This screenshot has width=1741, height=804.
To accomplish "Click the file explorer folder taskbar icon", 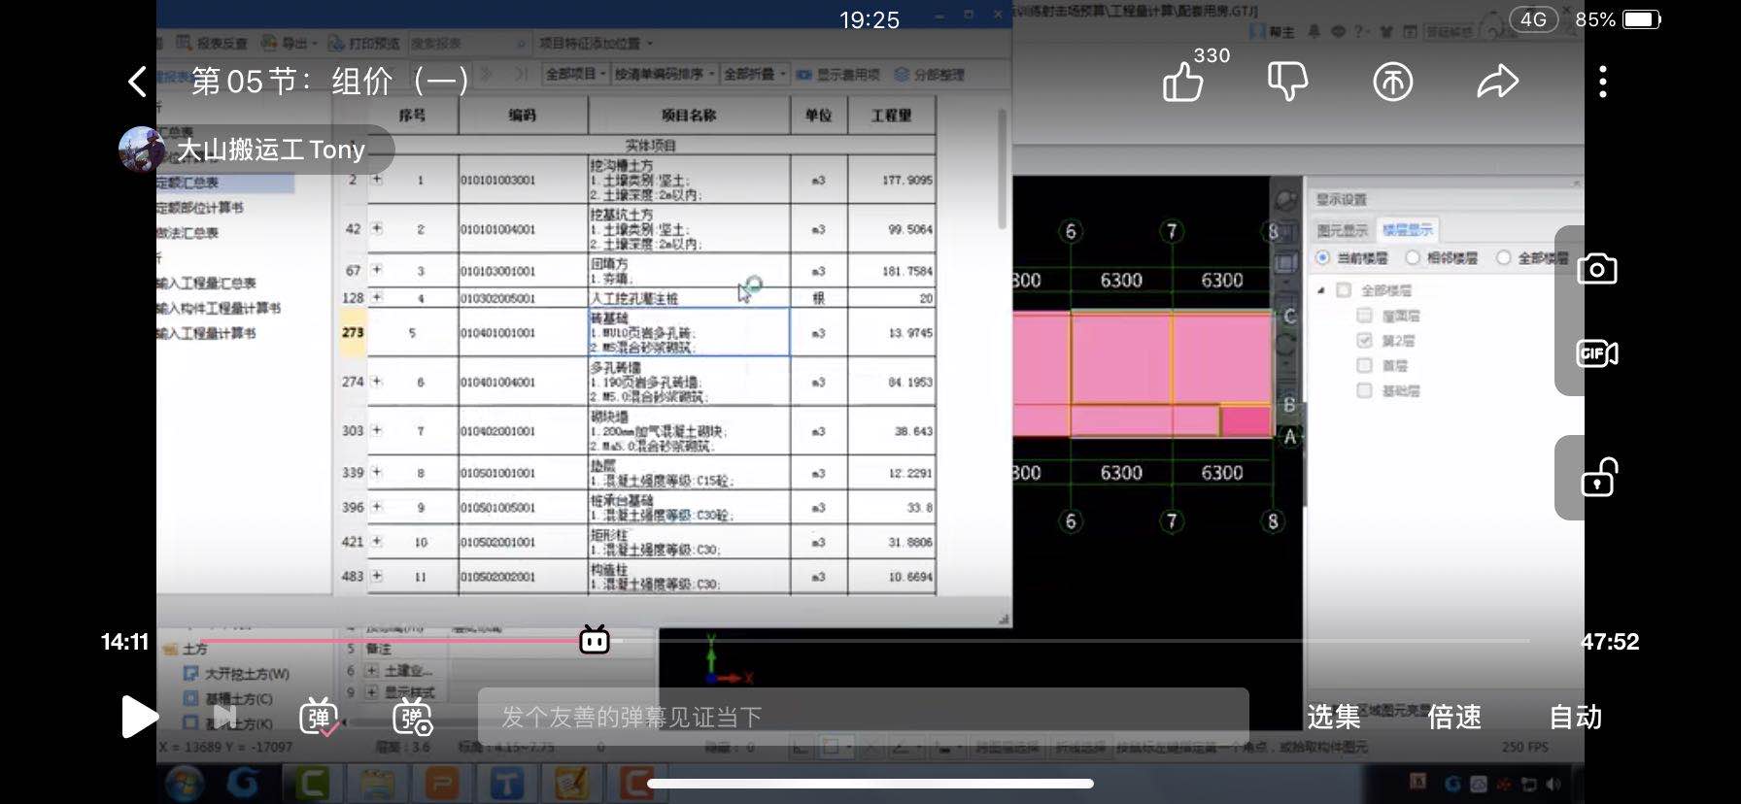I will click(377, 783).
